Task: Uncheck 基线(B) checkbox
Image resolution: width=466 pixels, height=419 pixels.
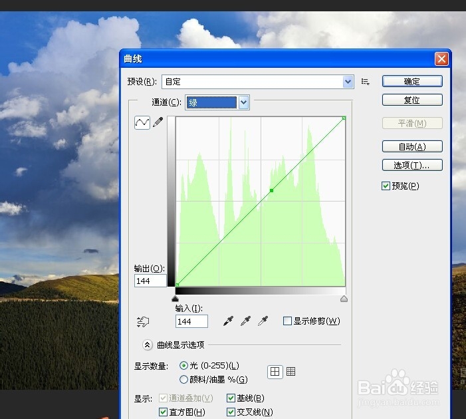Action: tap(231, 398)
